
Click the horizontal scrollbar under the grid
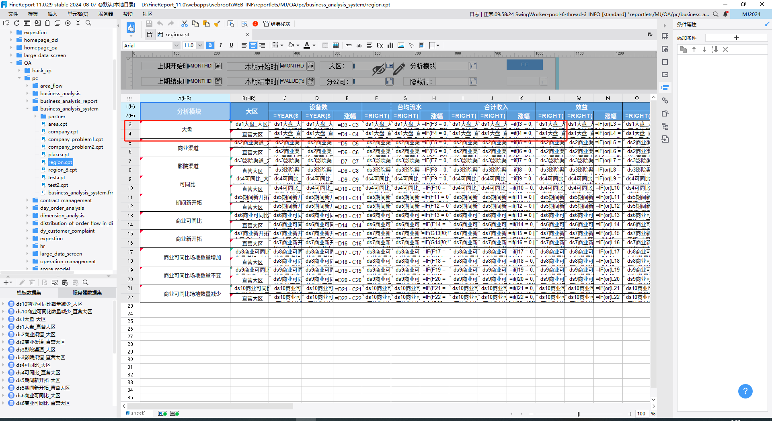(210, 406)
